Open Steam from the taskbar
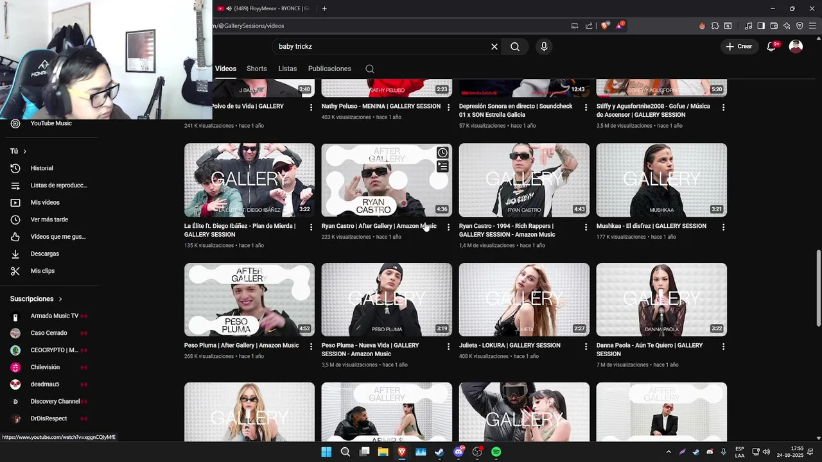This screenshot has width=822, height=462. pyautogui.click(x=439, y=452)
